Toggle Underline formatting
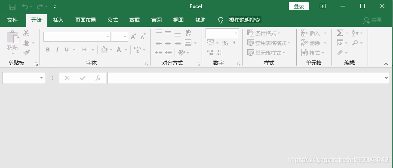Viewport: 393px width, 168px height. (x=67, y=50)
